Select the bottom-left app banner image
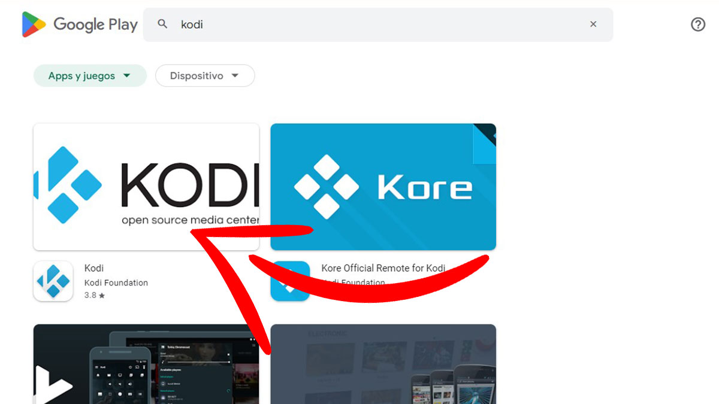This screenshot has height=404, width=719. click(146, 364)
